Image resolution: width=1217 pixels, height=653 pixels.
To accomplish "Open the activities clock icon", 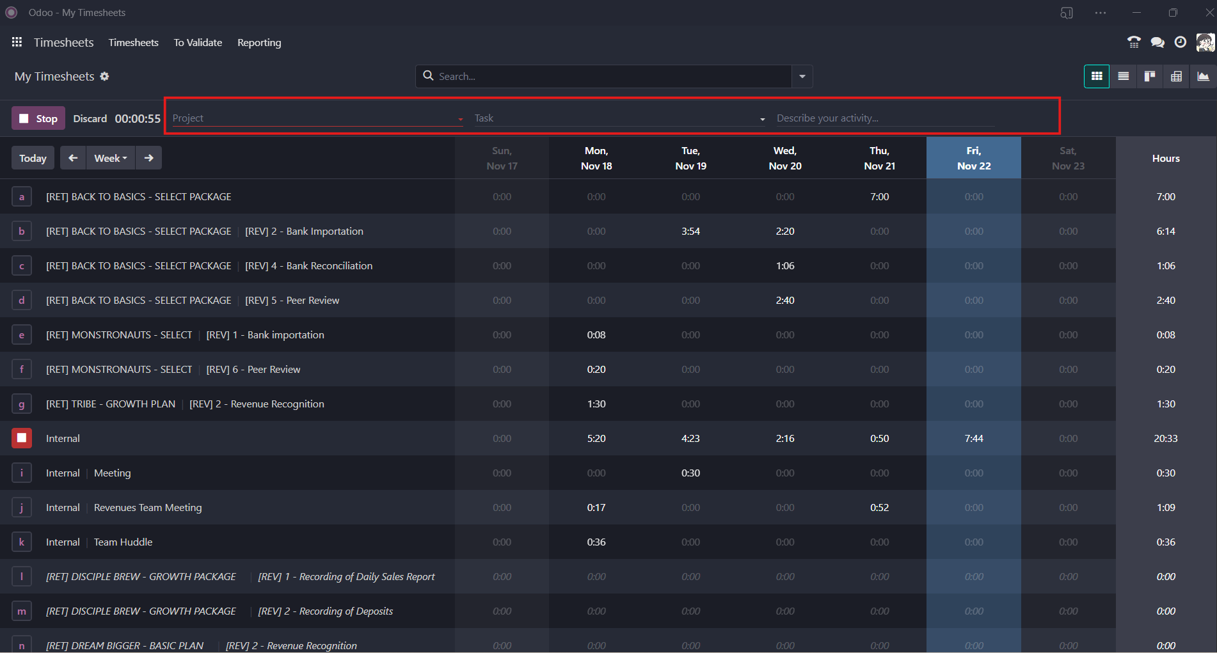I will click(x=1181, y=42).
